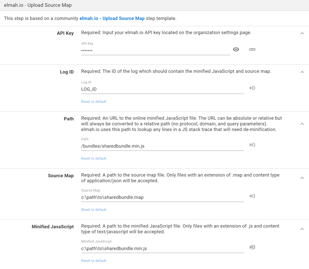Click the bold Path section label
Image resolution: width=309 pixels, height=269 pixels.
[x=69, y=119]
